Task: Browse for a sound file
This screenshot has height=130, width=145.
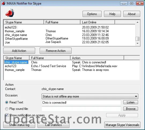Action: (131, 109)
